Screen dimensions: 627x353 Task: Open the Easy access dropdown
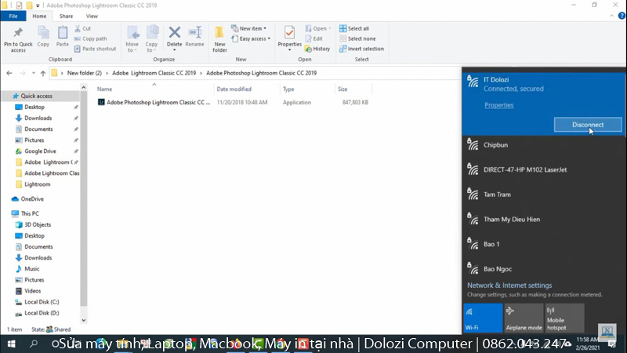[x=255, y=38]
